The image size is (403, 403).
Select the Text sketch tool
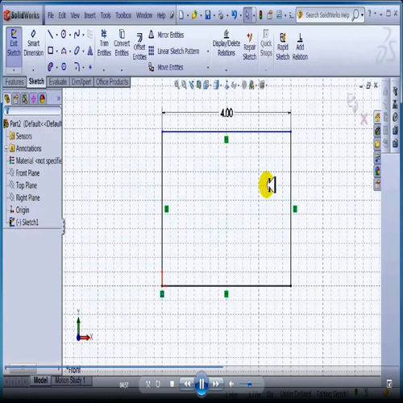[x=90, y=51]
